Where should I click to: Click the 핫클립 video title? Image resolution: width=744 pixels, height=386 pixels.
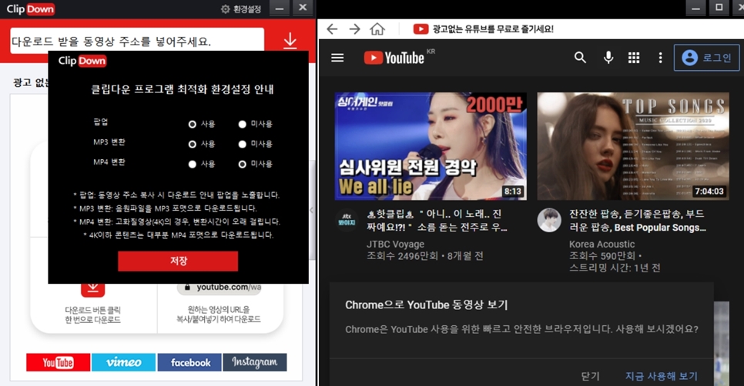point(437,221)
